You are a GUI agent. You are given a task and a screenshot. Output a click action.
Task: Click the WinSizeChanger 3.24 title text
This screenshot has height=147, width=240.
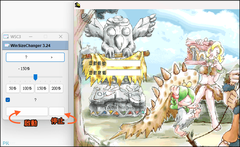point(30,45)
